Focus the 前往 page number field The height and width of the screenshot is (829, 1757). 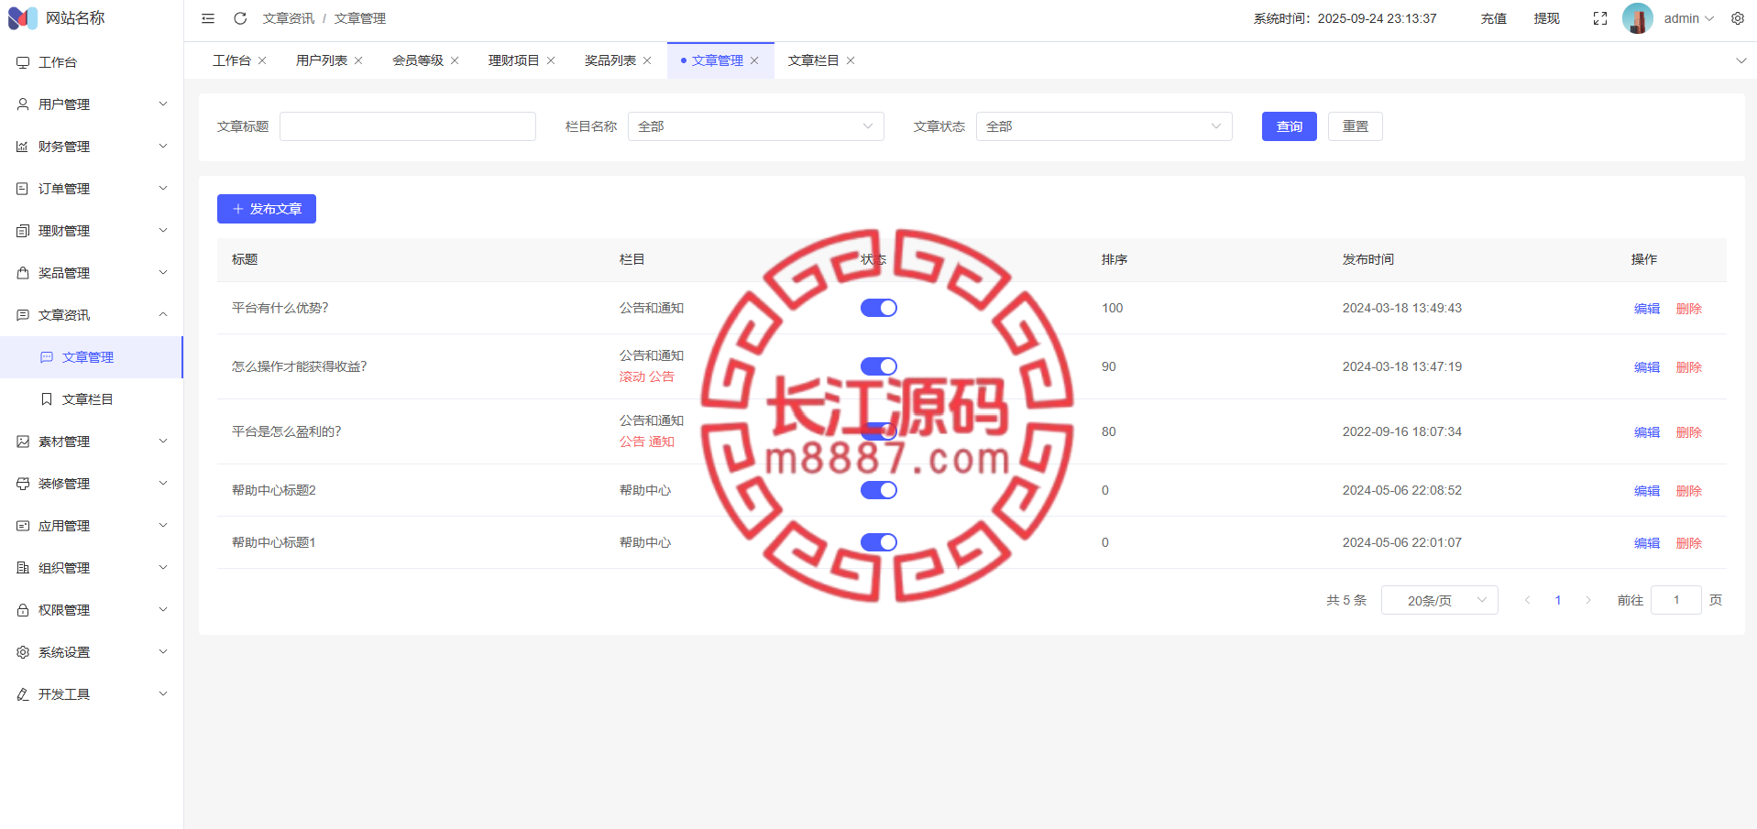pos(1676,600)
